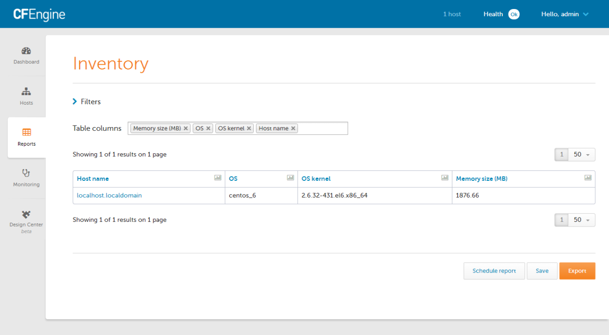This screenshot has height=335, width=609.
Task: Open the chart view for Memory size column
Action: point(588,177)
